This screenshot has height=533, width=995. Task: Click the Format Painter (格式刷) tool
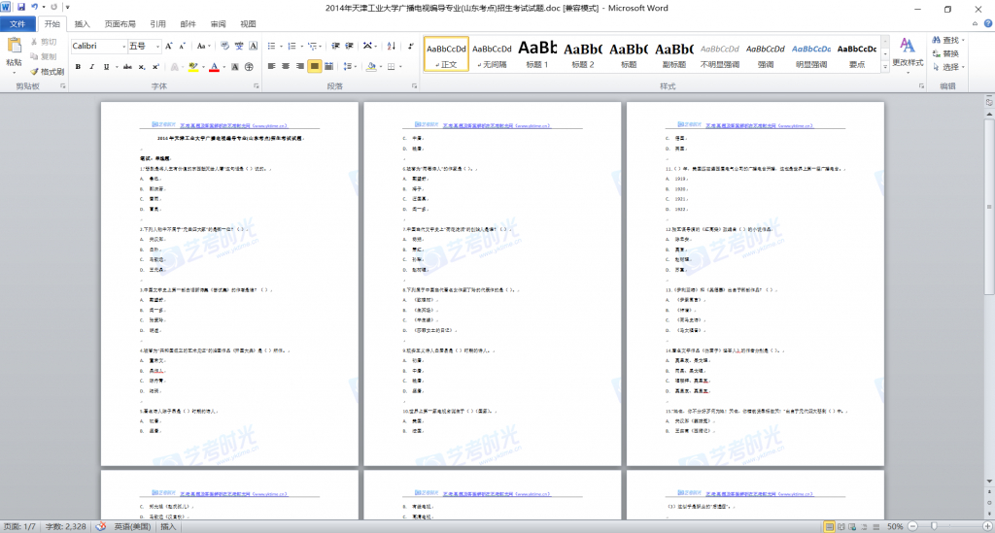tap(47, 71)
